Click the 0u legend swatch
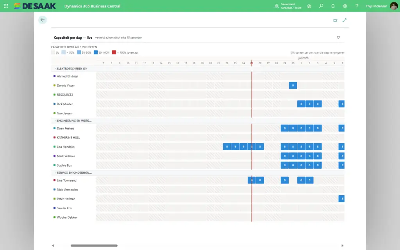Viewport: 400px width, 250px height. click(53, 52)
